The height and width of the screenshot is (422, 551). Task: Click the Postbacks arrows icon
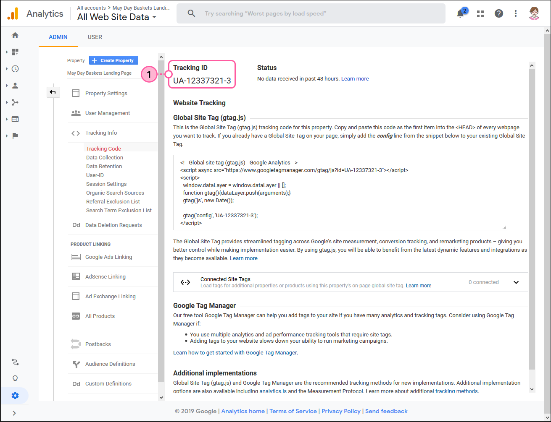76,344
